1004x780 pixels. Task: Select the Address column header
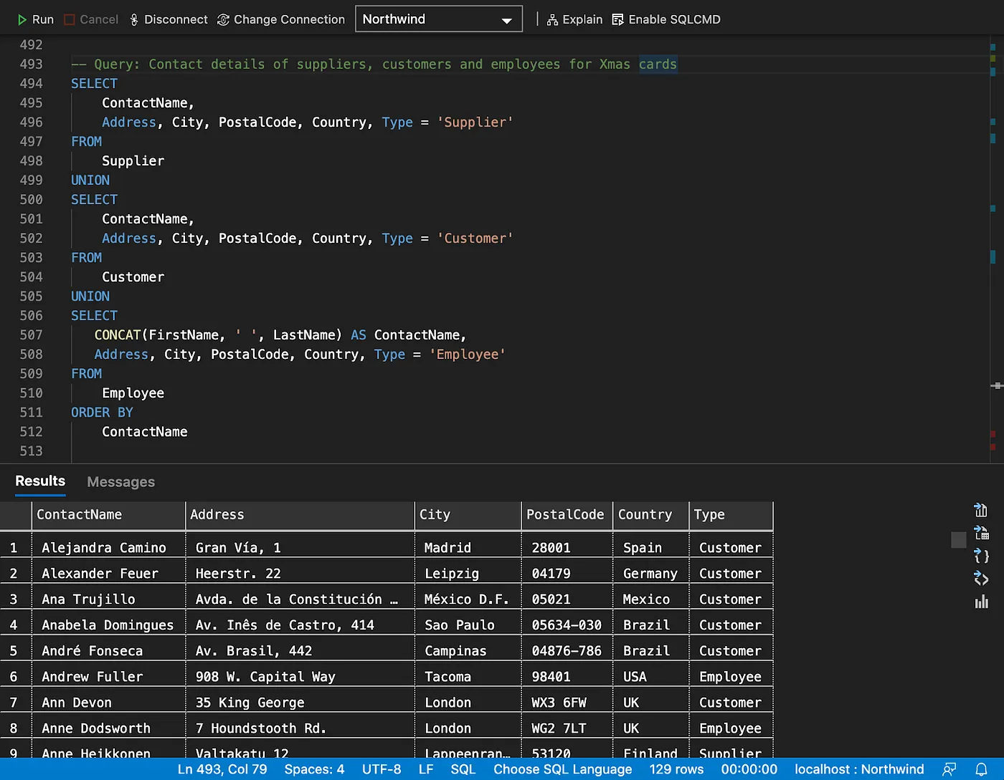[300, 515]
